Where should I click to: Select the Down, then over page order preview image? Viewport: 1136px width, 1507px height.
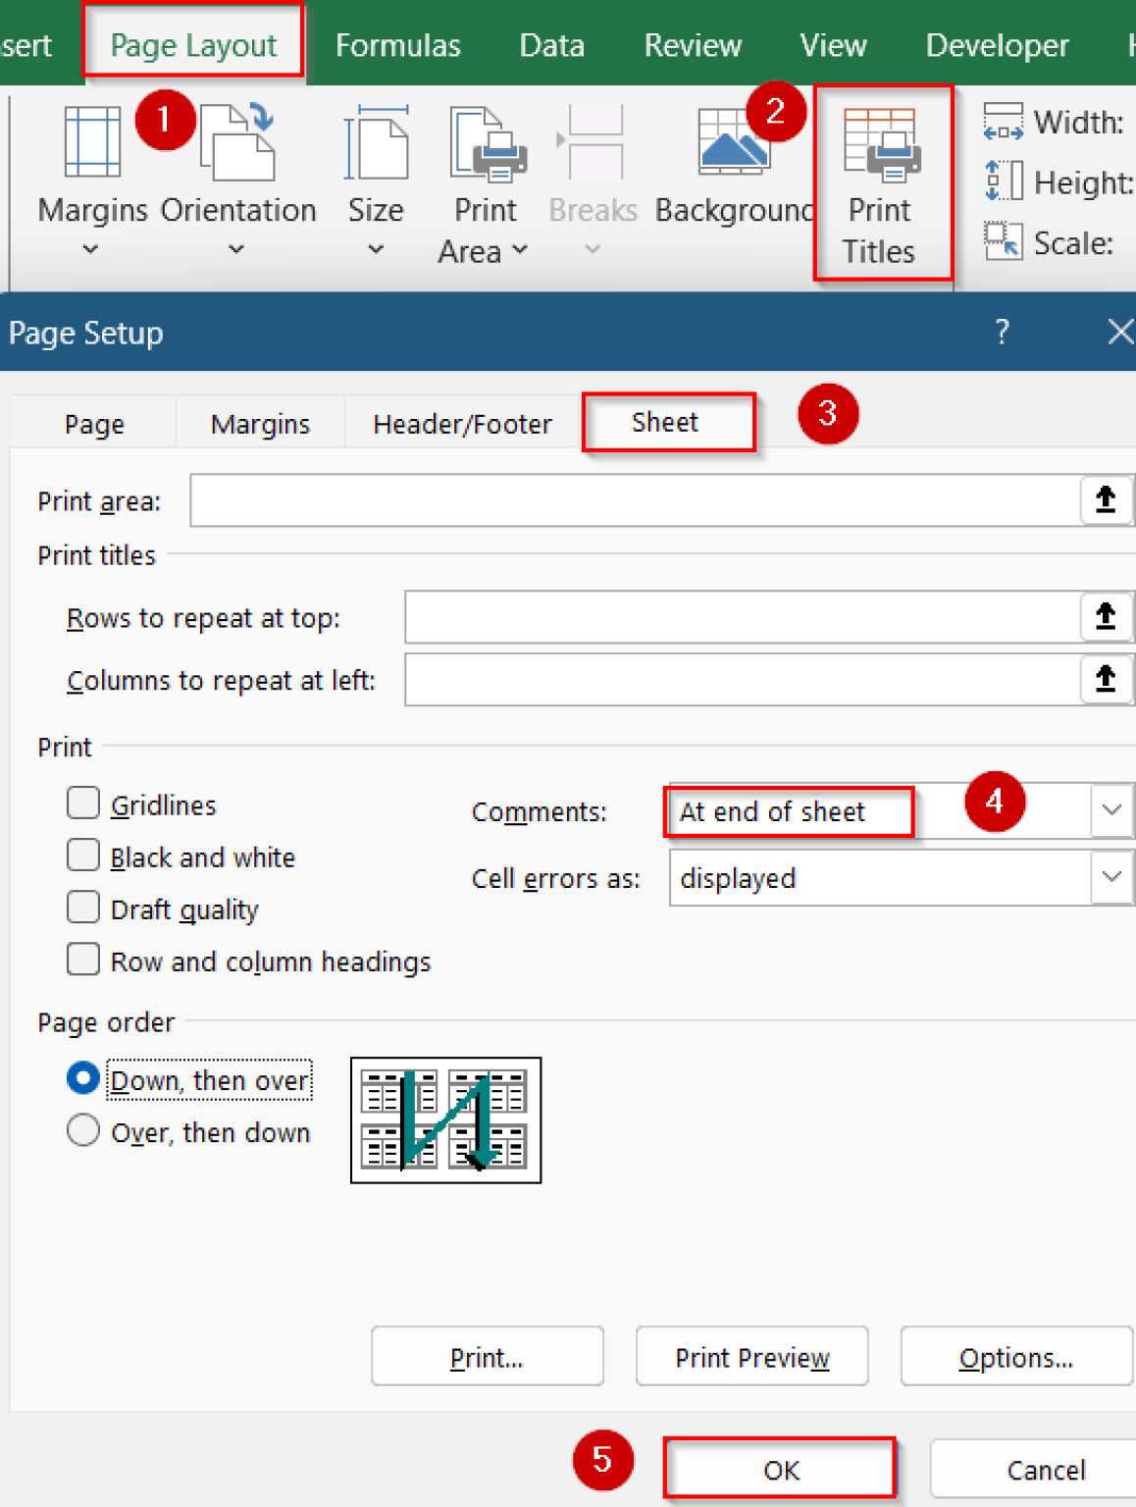click(444, 1120)
